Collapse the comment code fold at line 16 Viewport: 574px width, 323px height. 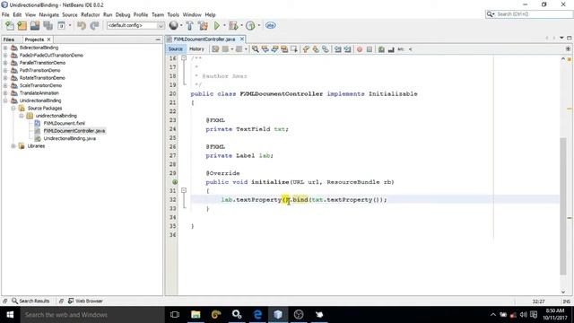click(x=184, y=58)
